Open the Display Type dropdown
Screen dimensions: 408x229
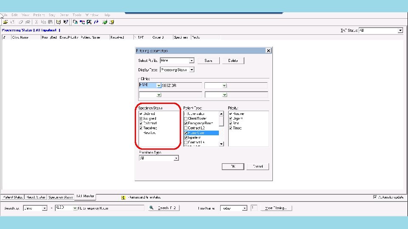pyautogui.click(x=192, y=70)
